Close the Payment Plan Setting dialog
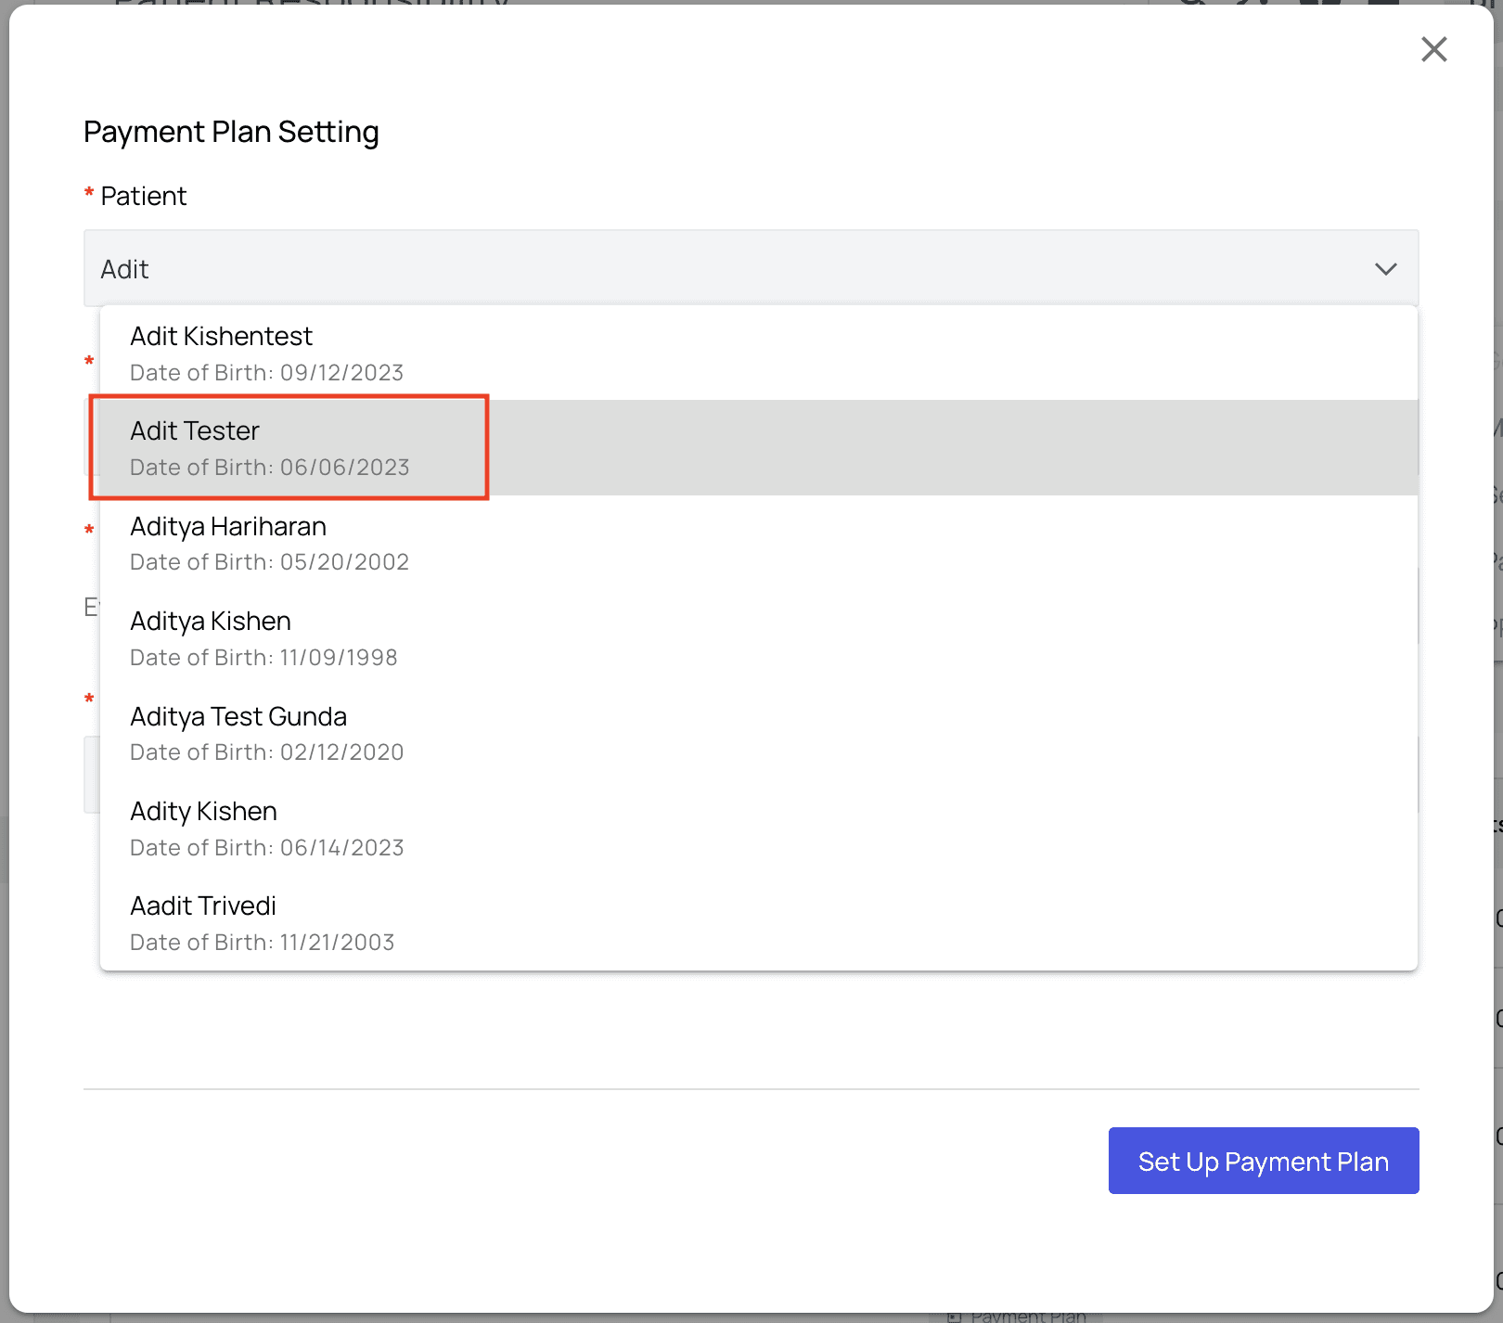 pos(1433,50)
